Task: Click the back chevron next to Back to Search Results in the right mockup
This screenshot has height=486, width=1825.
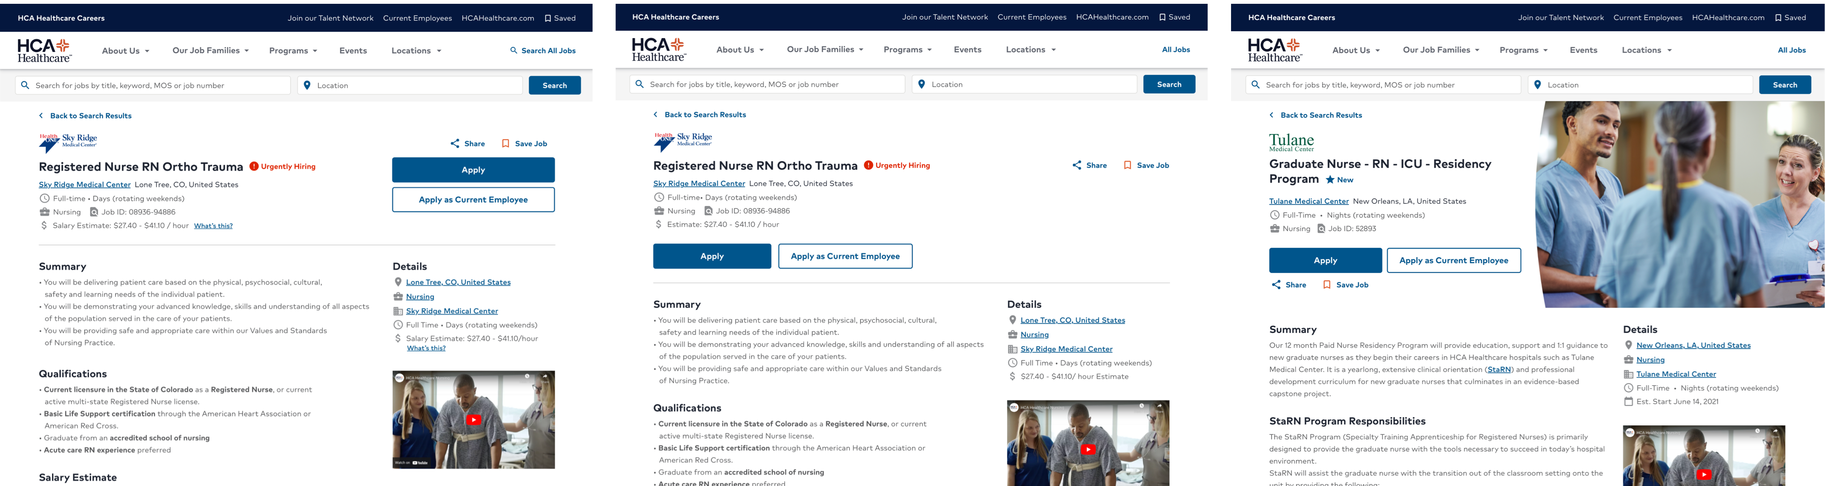Action: (x=1272, y=115)
